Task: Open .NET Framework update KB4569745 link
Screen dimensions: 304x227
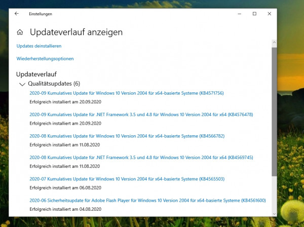Action: tap(141, 158)
